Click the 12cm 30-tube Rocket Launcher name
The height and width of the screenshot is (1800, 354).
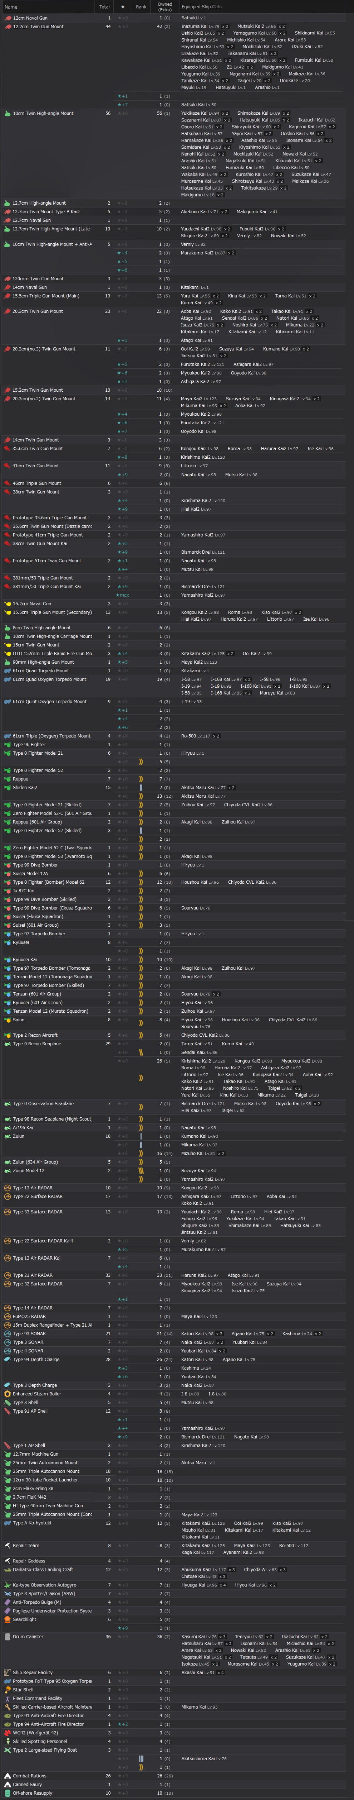[45, 1480]
